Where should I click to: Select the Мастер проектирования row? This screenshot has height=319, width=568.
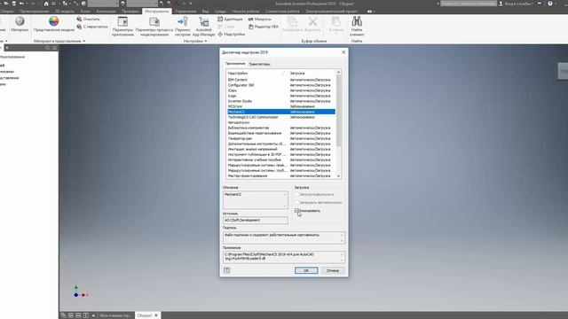(281, 175)
